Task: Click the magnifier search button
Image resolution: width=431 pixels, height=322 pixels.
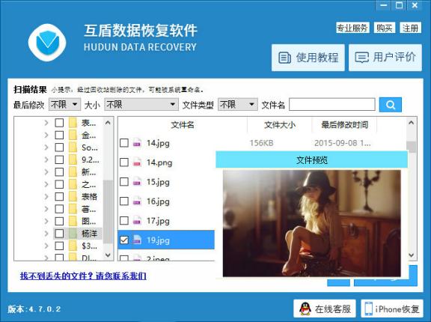Action: [x=391, y=105]
